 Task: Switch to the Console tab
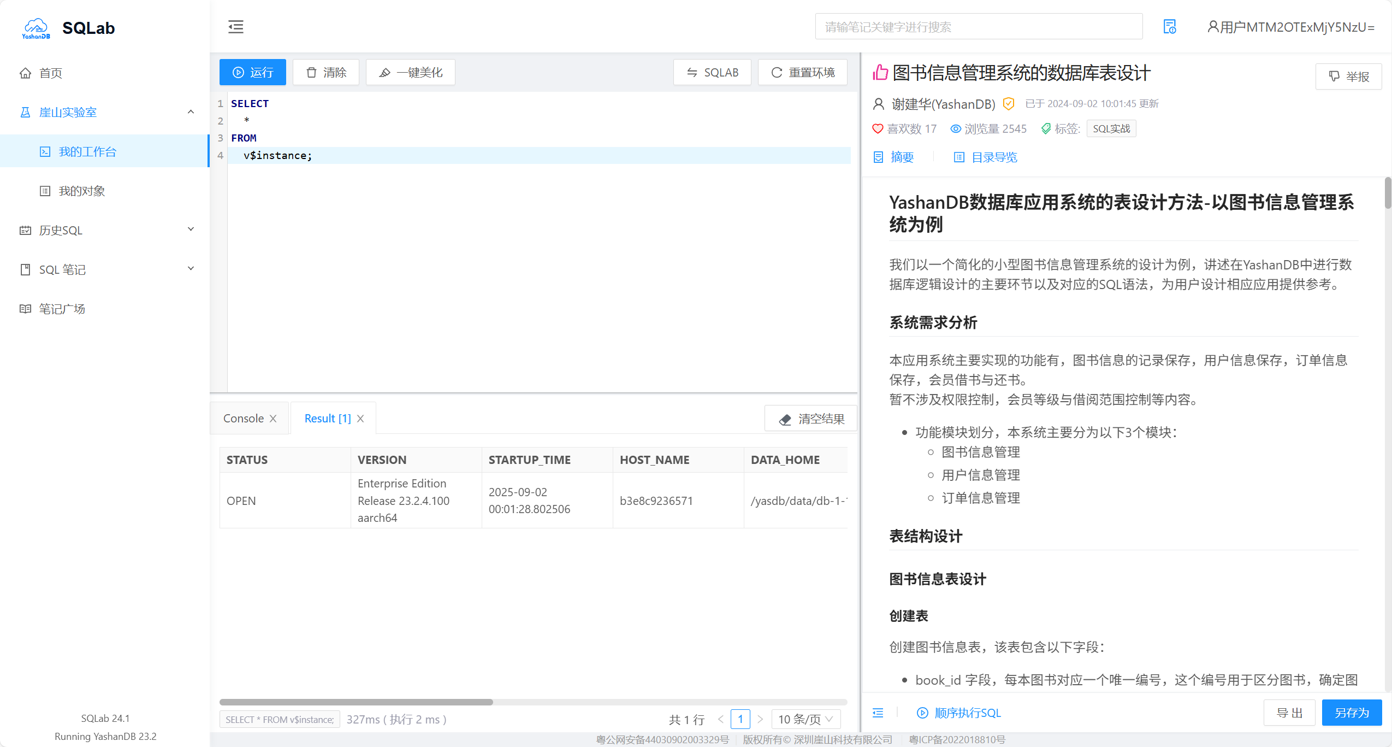click(244, 419)
